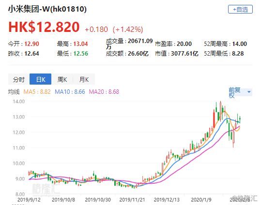
Task: Click the 最高 value 13.04
Action: coord(80,44)
